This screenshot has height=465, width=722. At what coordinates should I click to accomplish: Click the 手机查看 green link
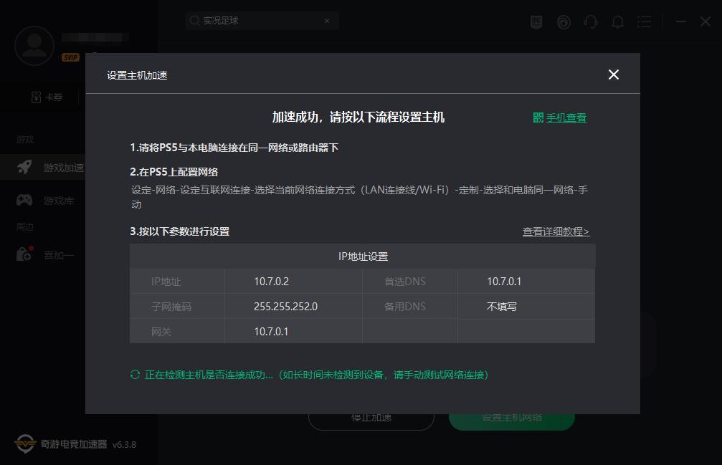click(x=565, y=117)
